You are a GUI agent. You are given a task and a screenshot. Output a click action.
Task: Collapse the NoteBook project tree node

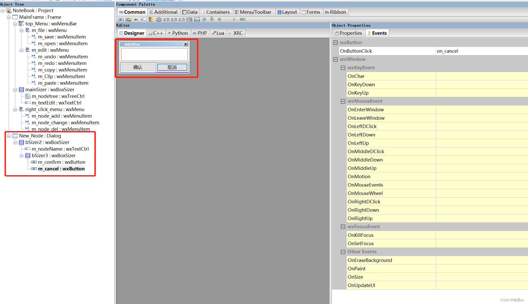3,11
